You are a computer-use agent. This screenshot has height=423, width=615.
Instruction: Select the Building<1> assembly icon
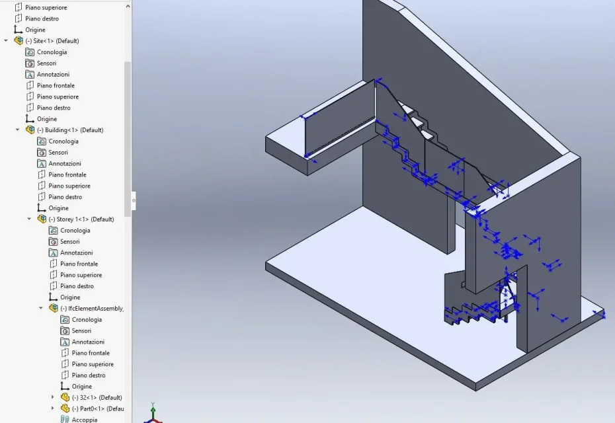click(x=30, y=130)
